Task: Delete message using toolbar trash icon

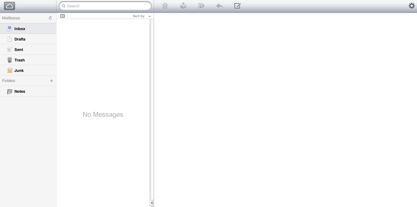Action: 165,6
